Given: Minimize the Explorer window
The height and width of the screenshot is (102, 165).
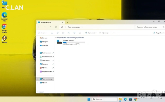Looking at the screenshot, I should [154, 21].
